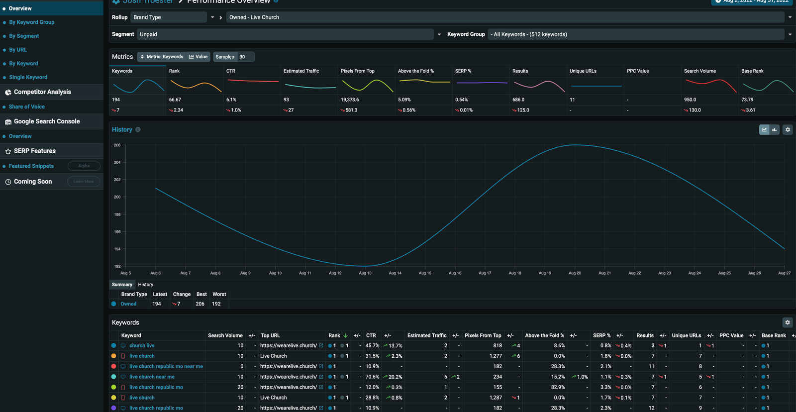Click the Samples input field

click(x=245, y=57)
